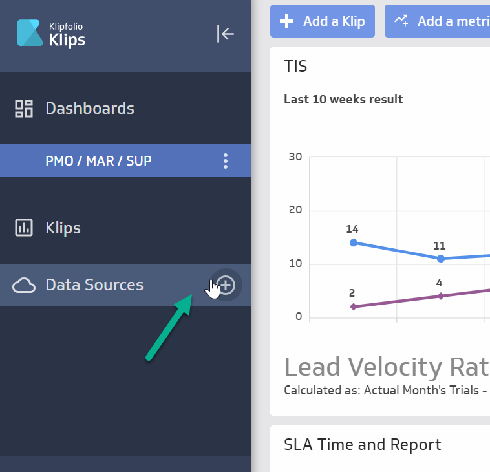Click the blue data point labeled 14
Viewport: 490px width, 472px height.
tap(353, 242)
